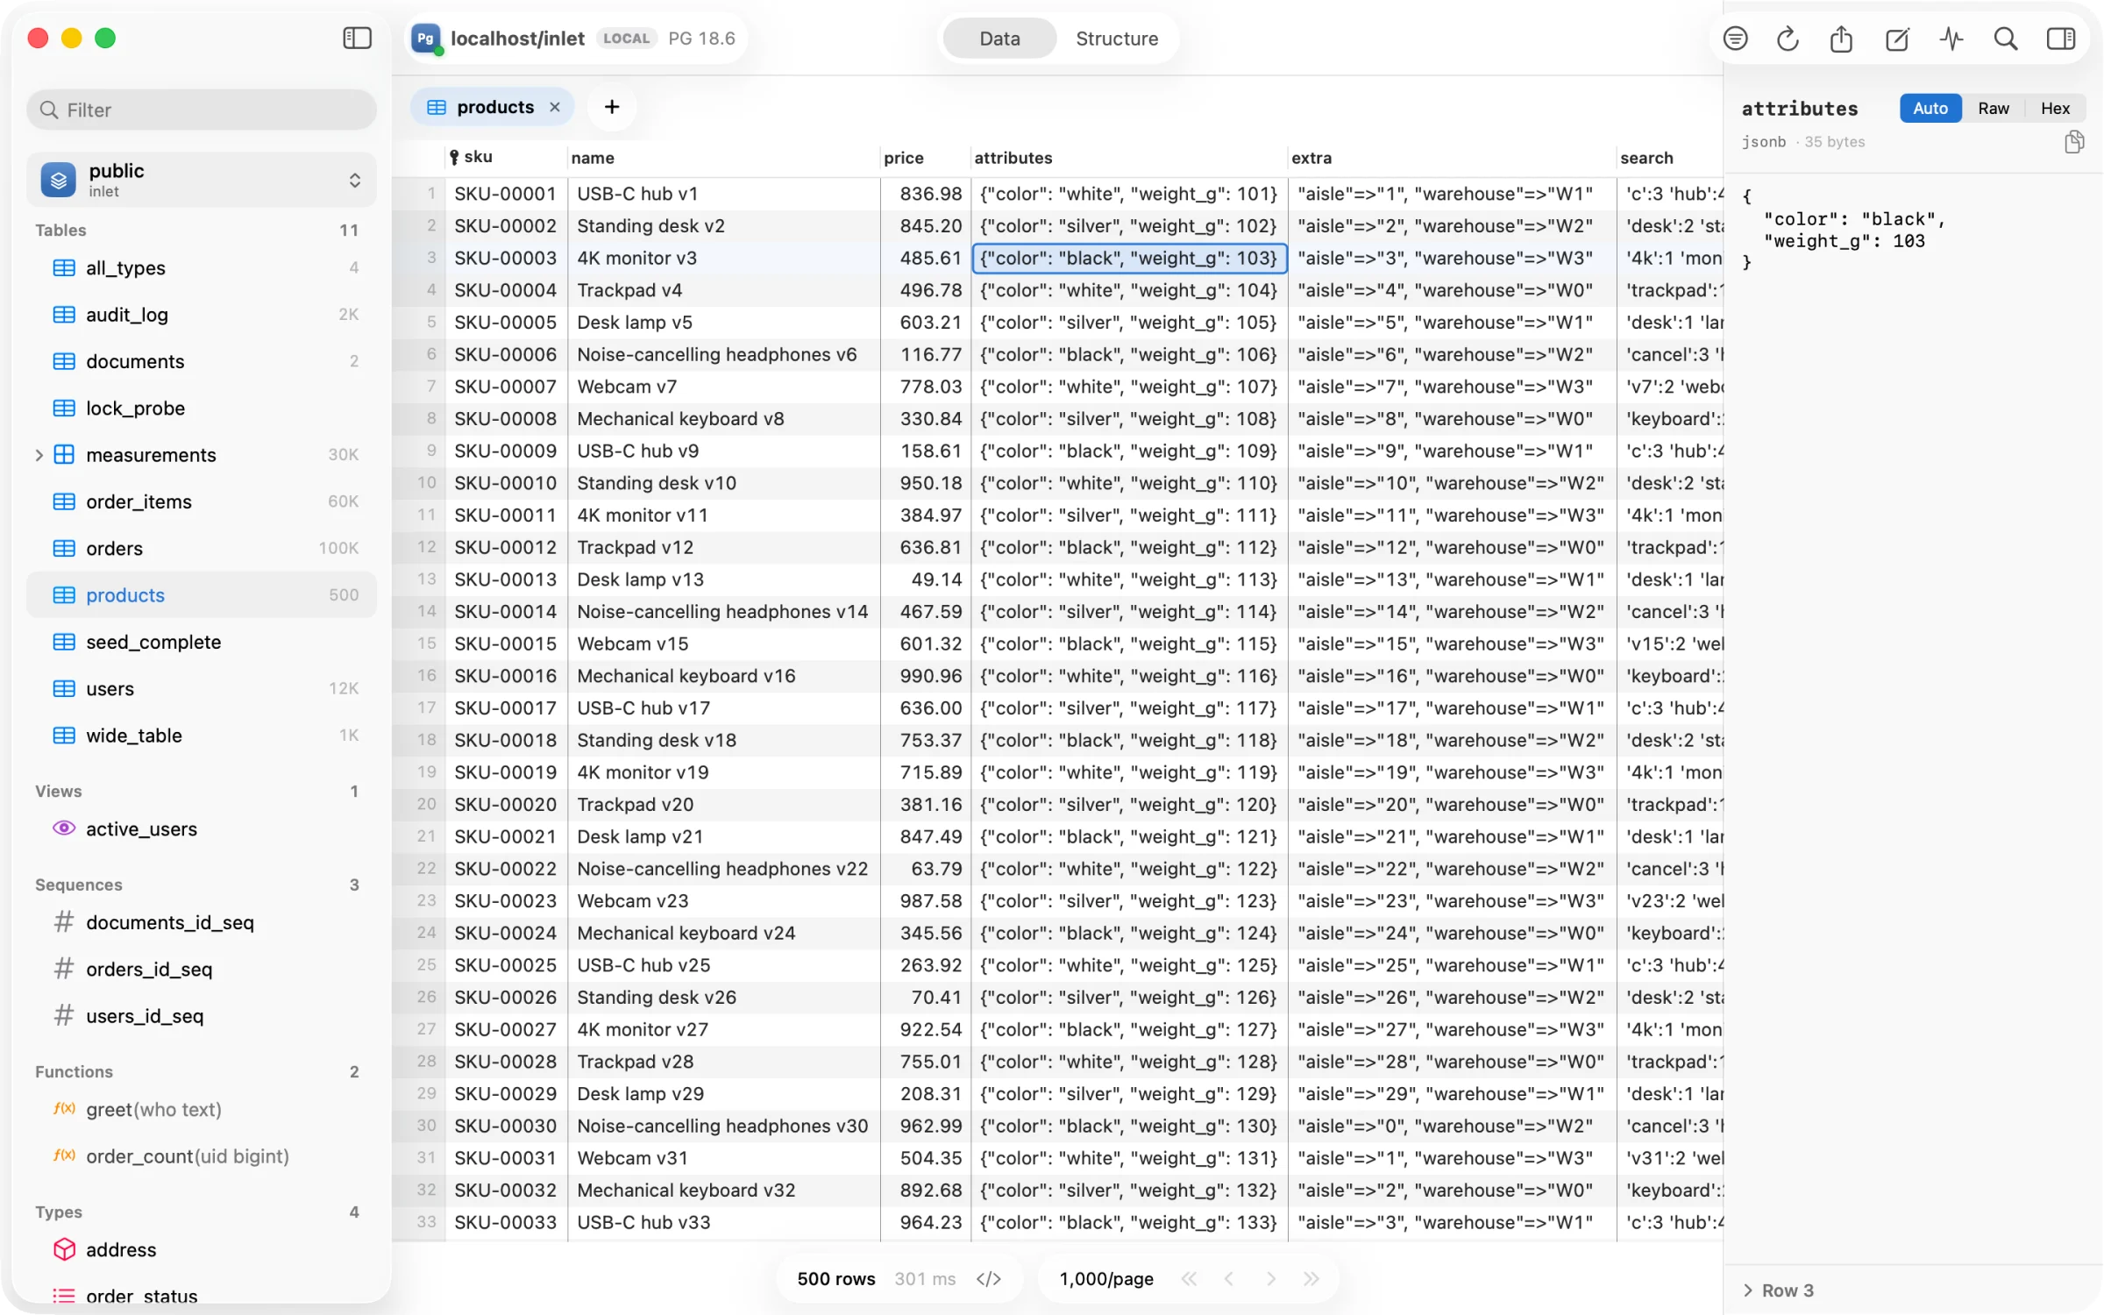Go to last page arrow

tap(1311, 1279)
